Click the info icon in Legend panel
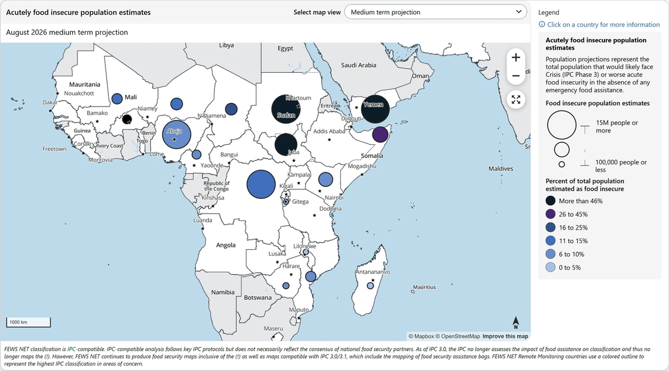Screen dimensions: 669x371 coord(542,25)
